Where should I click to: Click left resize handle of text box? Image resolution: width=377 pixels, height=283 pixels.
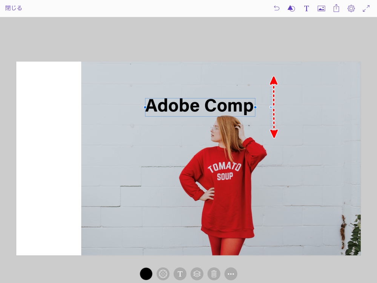pyautogui.click(x=145, y=107)
